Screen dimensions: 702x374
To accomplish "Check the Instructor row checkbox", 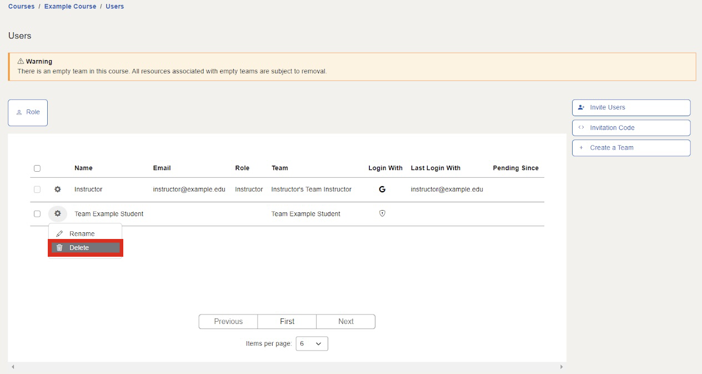I will point(37,189).
